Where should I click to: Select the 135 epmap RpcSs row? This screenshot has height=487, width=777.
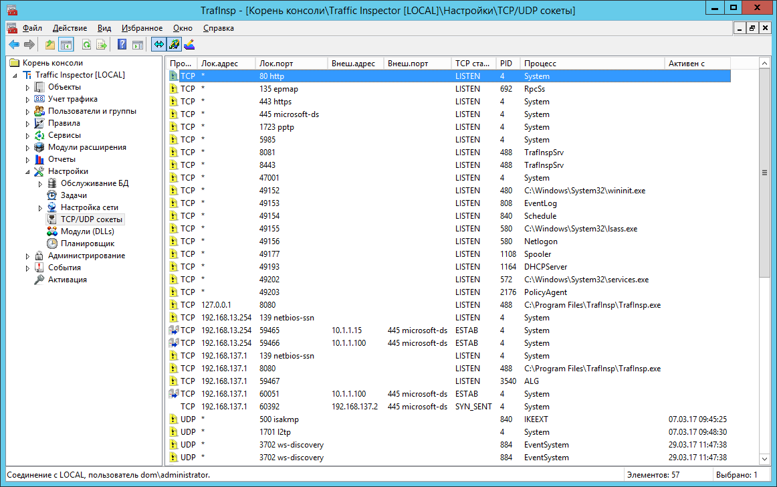coord(449,89)
